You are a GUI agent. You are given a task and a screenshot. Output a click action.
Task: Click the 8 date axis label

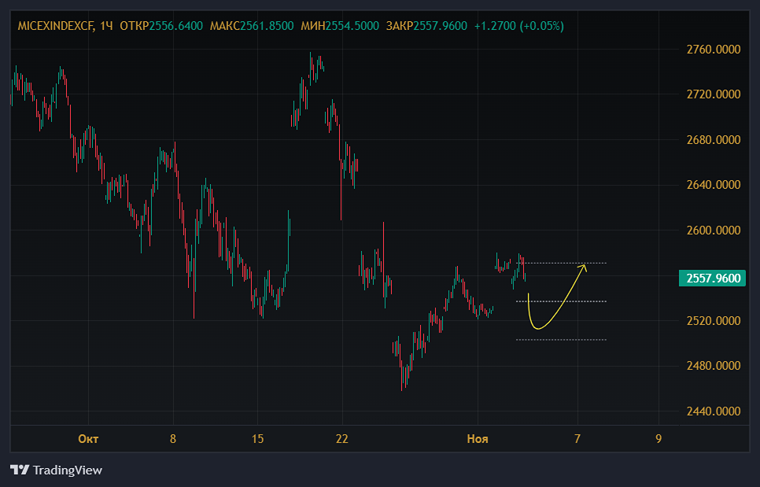pyautogui.click(x=173, y=439)
